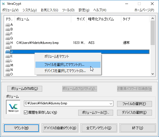Click the drive icon for K:

coord(8,56)
